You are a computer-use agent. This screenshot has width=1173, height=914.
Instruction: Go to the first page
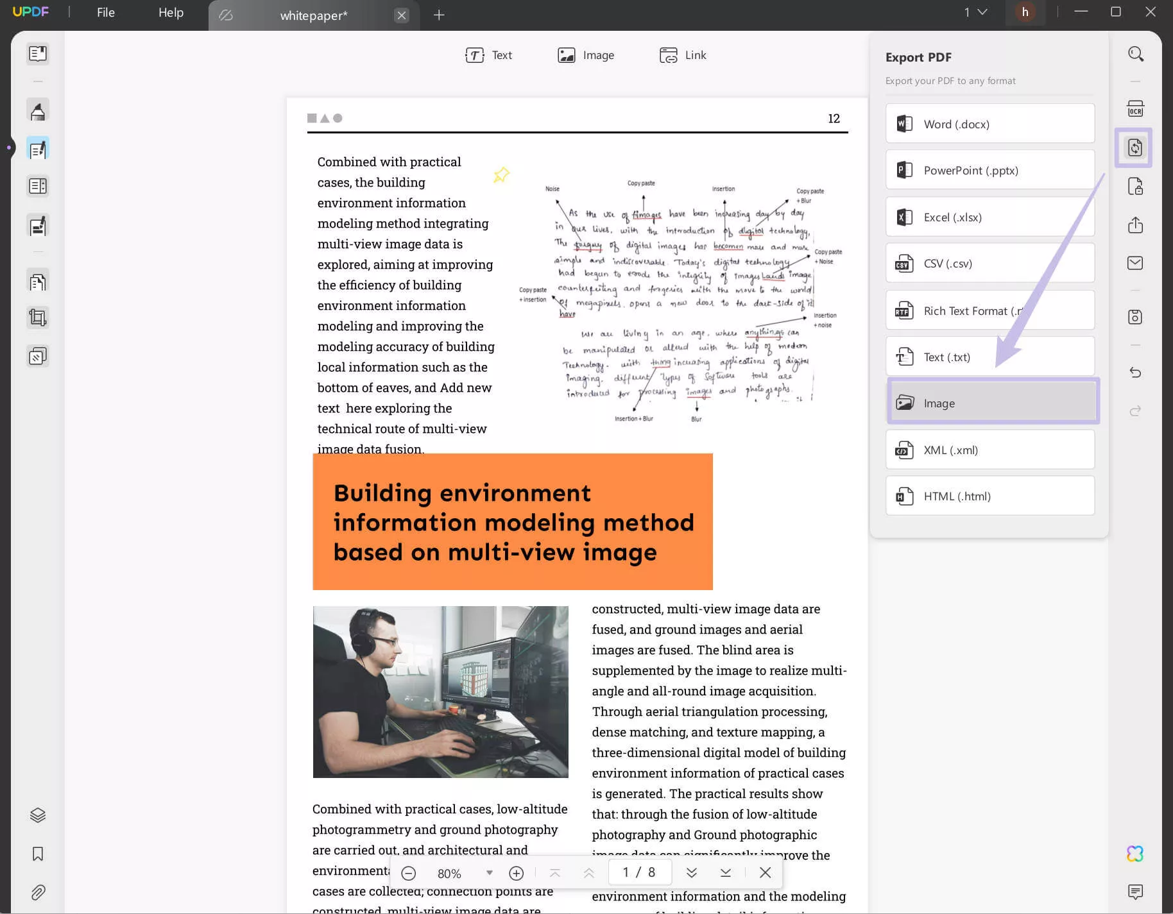(555, 873)
